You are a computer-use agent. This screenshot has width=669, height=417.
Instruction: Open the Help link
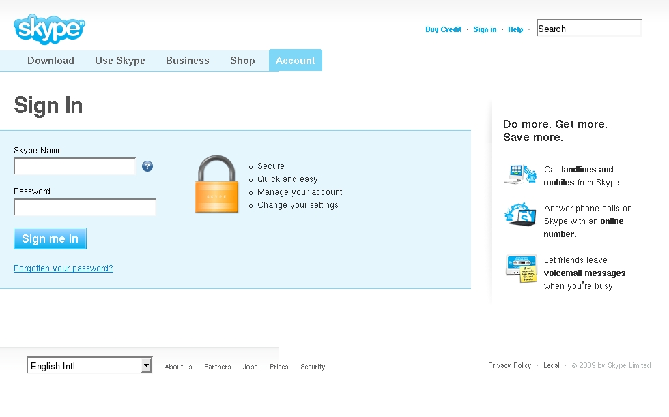tap(515, 29)
